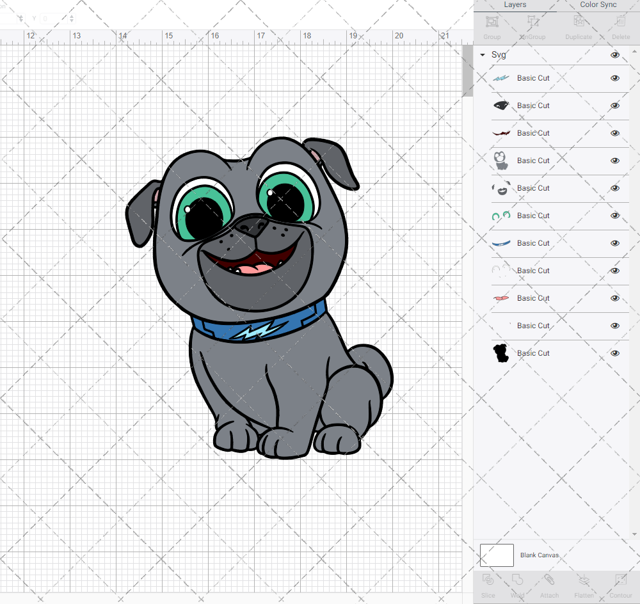Viewport: 640px width, 604px height.
Task: Collapse the Svg layer group
Action: pos(483,55)
